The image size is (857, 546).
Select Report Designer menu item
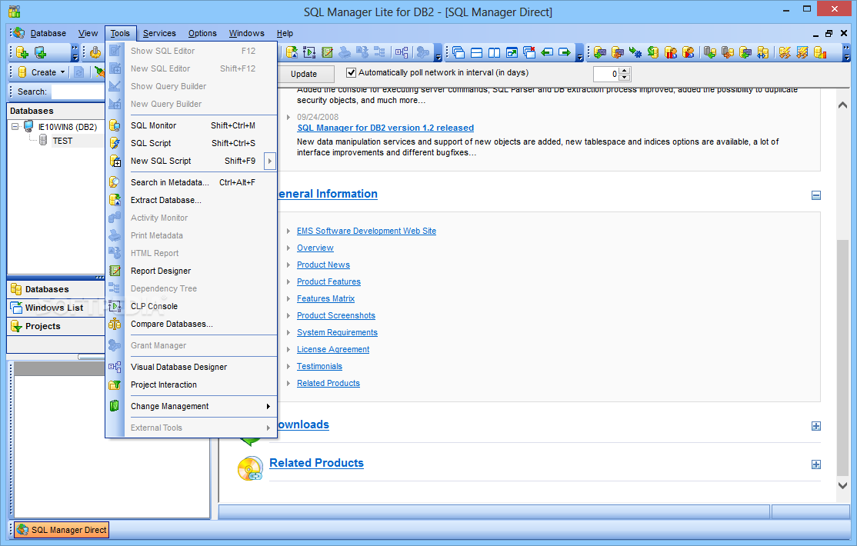pos(192,271)
